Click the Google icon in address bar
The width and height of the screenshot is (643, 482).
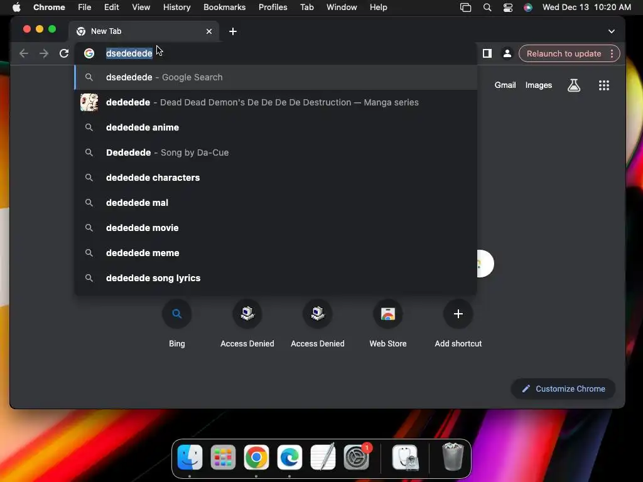tap(89, 53)
